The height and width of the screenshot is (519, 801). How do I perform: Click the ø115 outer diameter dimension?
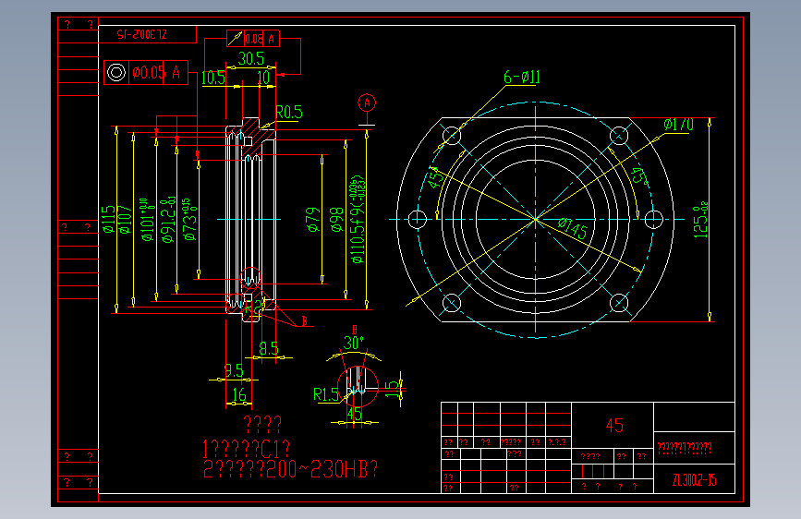pyautogui.click(x=108, y=219)
